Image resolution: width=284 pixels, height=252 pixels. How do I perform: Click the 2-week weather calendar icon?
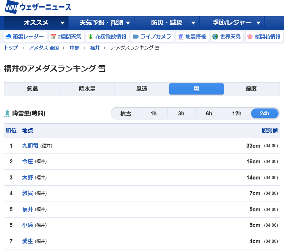click(x=53, y=37)
